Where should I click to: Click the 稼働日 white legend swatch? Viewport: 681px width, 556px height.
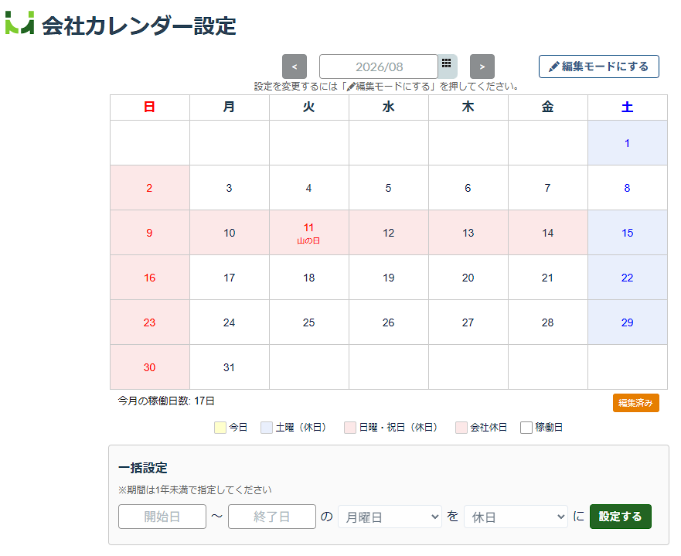coord(526,428)
